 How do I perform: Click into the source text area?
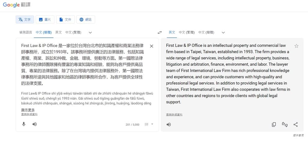pyautogui.click(x=82, y=64)
